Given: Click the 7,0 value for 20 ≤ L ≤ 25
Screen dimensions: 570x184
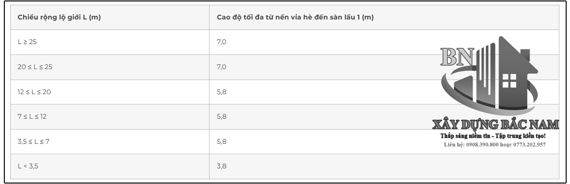Looking at the screenshot, I should point(221,67).
